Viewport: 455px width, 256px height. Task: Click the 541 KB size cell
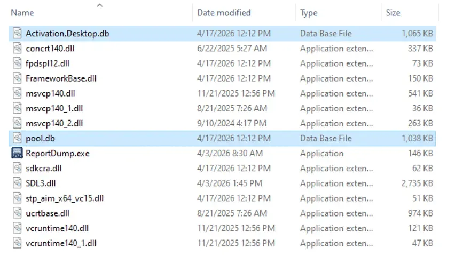pyautogui.click(x=420, y=93)
